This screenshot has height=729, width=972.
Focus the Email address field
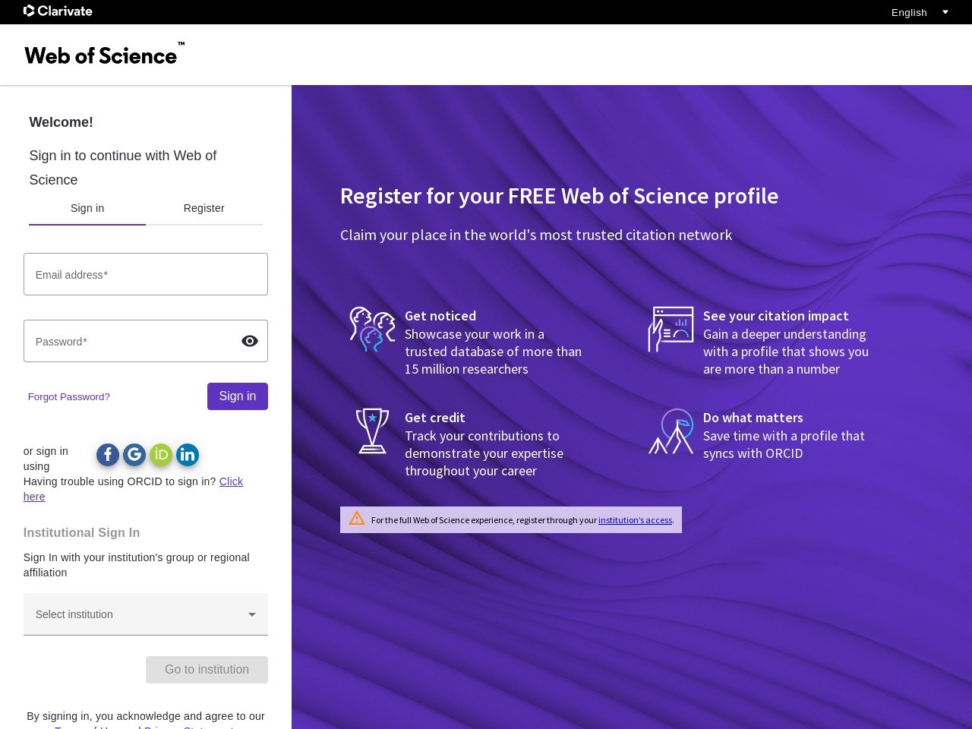pos(145,274)
